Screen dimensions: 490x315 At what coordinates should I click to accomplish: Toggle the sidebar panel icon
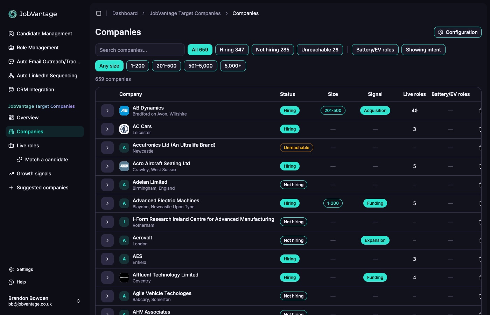pos(99,13)
